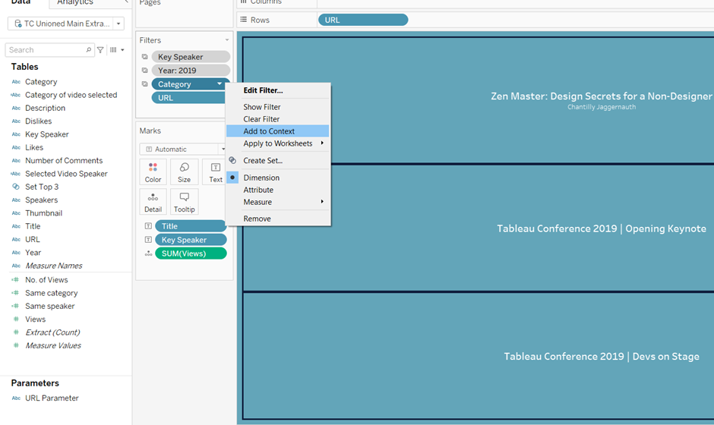Click the set icon next to Set Top 3
Image resolution: width=714 pixels, height=425 pixels.
[16, 187]
